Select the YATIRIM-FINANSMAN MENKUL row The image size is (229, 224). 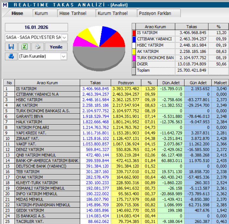[116, 205]
